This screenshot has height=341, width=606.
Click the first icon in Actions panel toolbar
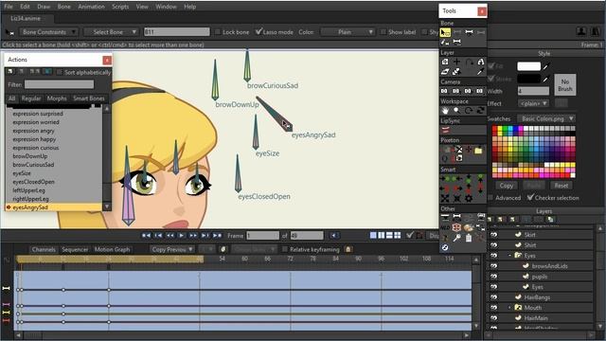[x=10, y=72]
